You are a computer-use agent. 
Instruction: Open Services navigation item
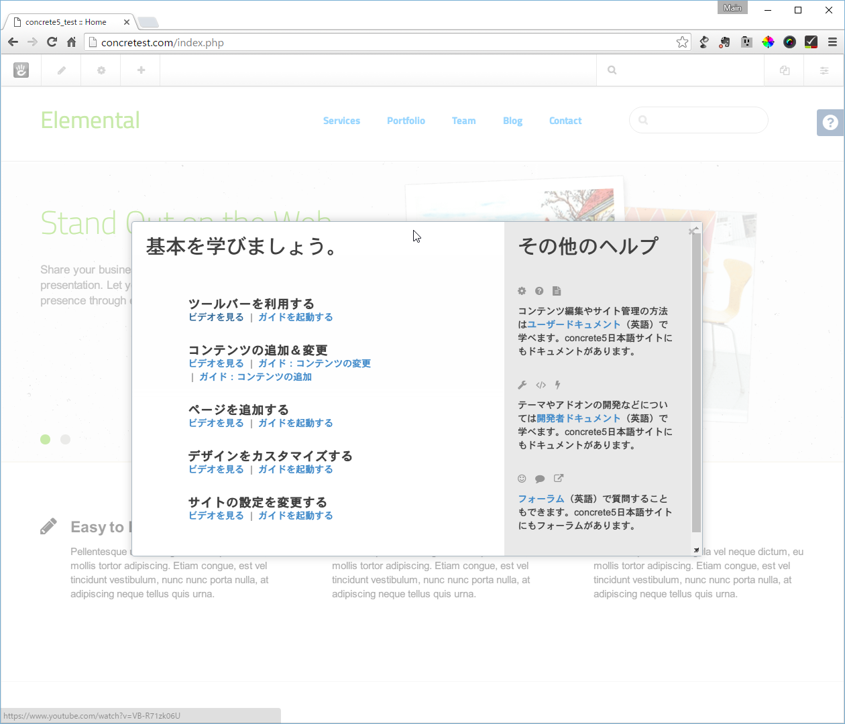point(341,121)
